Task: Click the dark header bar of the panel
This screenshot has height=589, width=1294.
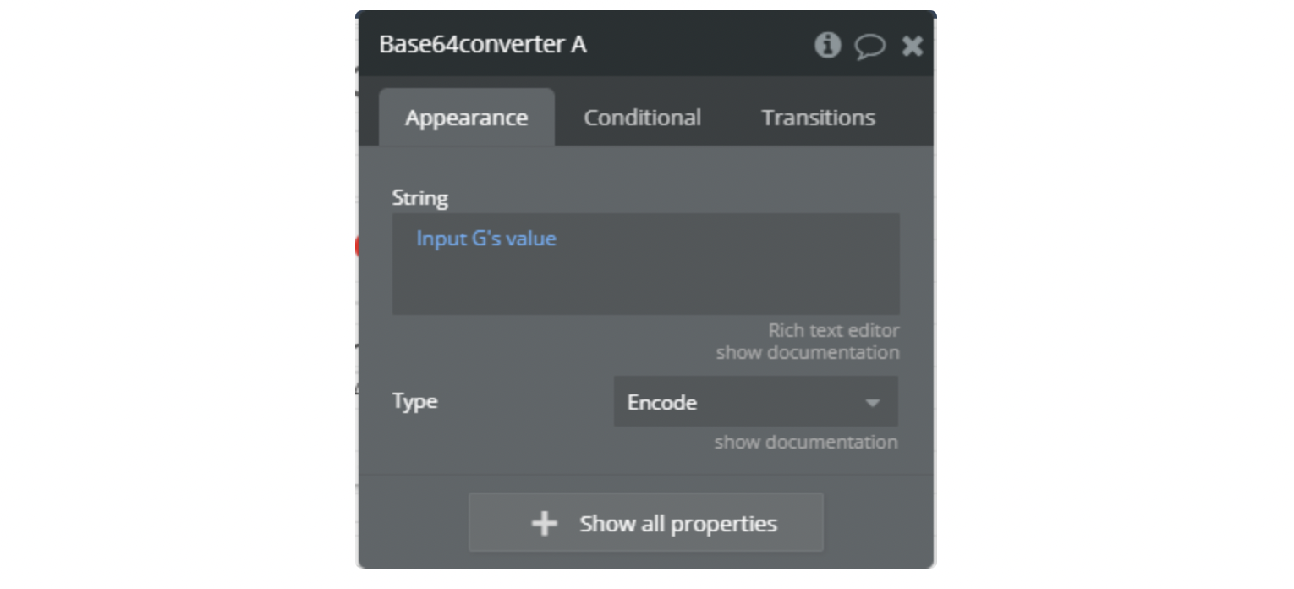Action: point(694,45)
